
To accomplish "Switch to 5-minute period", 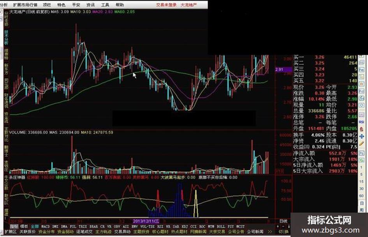I will point(361,174).
